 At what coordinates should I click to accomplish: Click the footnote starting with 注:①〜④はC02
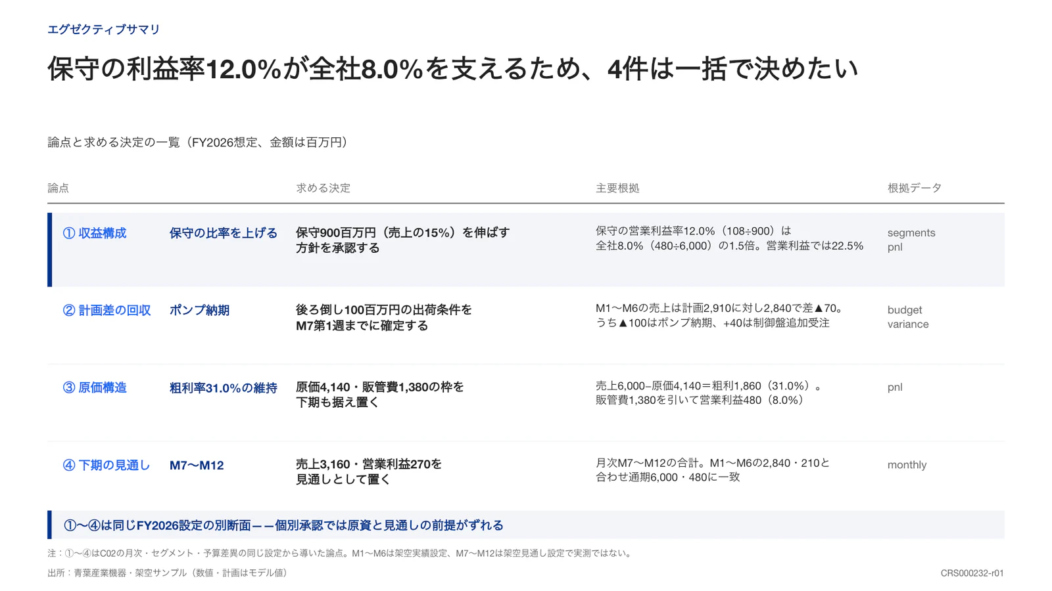tap(341, 553)
